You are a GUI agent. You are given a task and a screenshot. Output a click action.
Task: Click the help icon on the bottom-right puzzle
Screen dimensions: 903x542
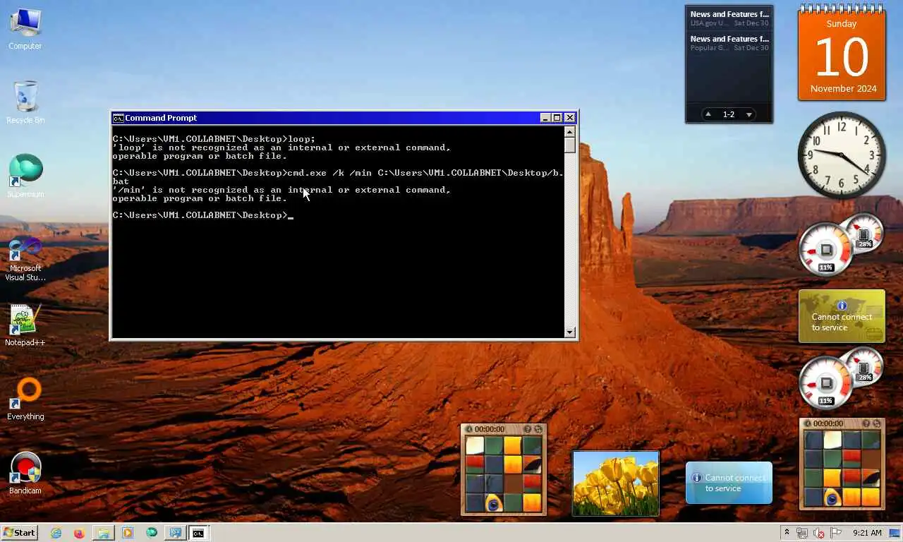pyautogui.click(x=866, y=423)
